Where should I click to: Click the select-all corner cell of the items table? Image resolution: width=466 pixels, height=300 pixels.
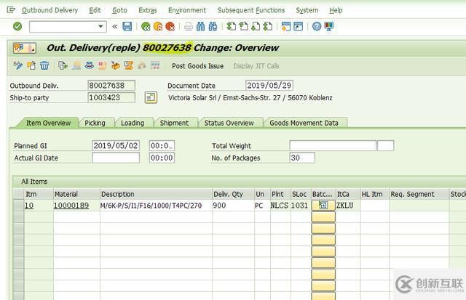(18, 194)
